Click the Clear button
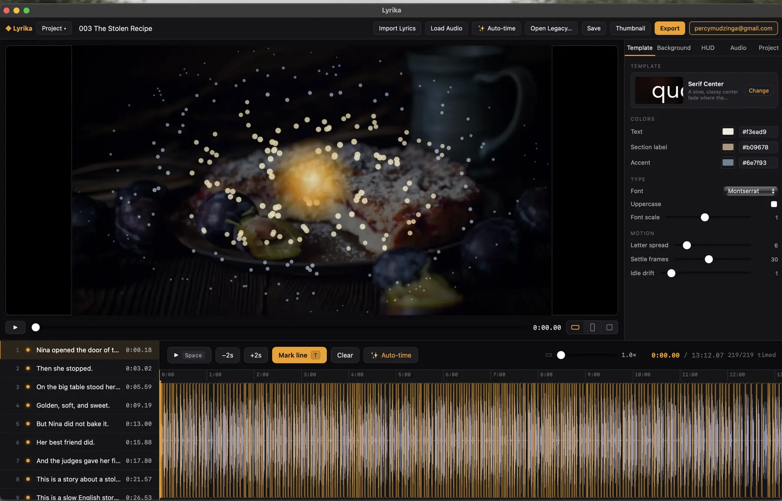 tap(345, 355)
